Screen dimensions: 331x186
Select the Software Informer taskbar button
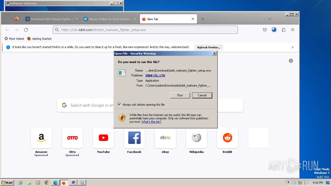73,183
